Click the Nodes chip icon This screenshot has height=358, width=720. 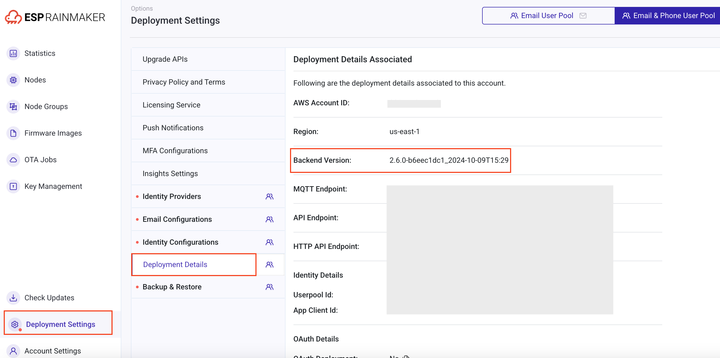(x=13, y=80)
